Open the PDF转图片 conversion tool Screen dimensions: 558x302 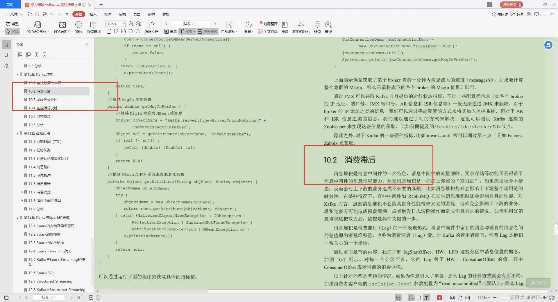(x=62, y=27)
